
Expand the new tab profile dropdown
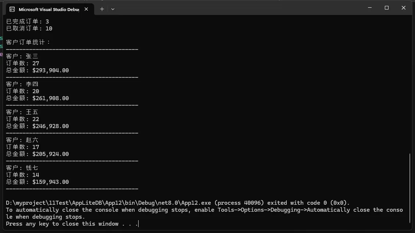pyautogui.click(x=113, y=9)
